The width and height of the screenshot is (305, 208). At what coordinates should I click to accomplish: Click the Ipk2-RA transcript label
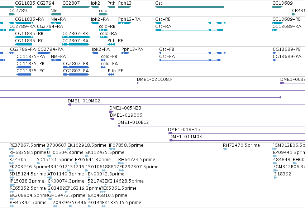[x=100, y=19]
